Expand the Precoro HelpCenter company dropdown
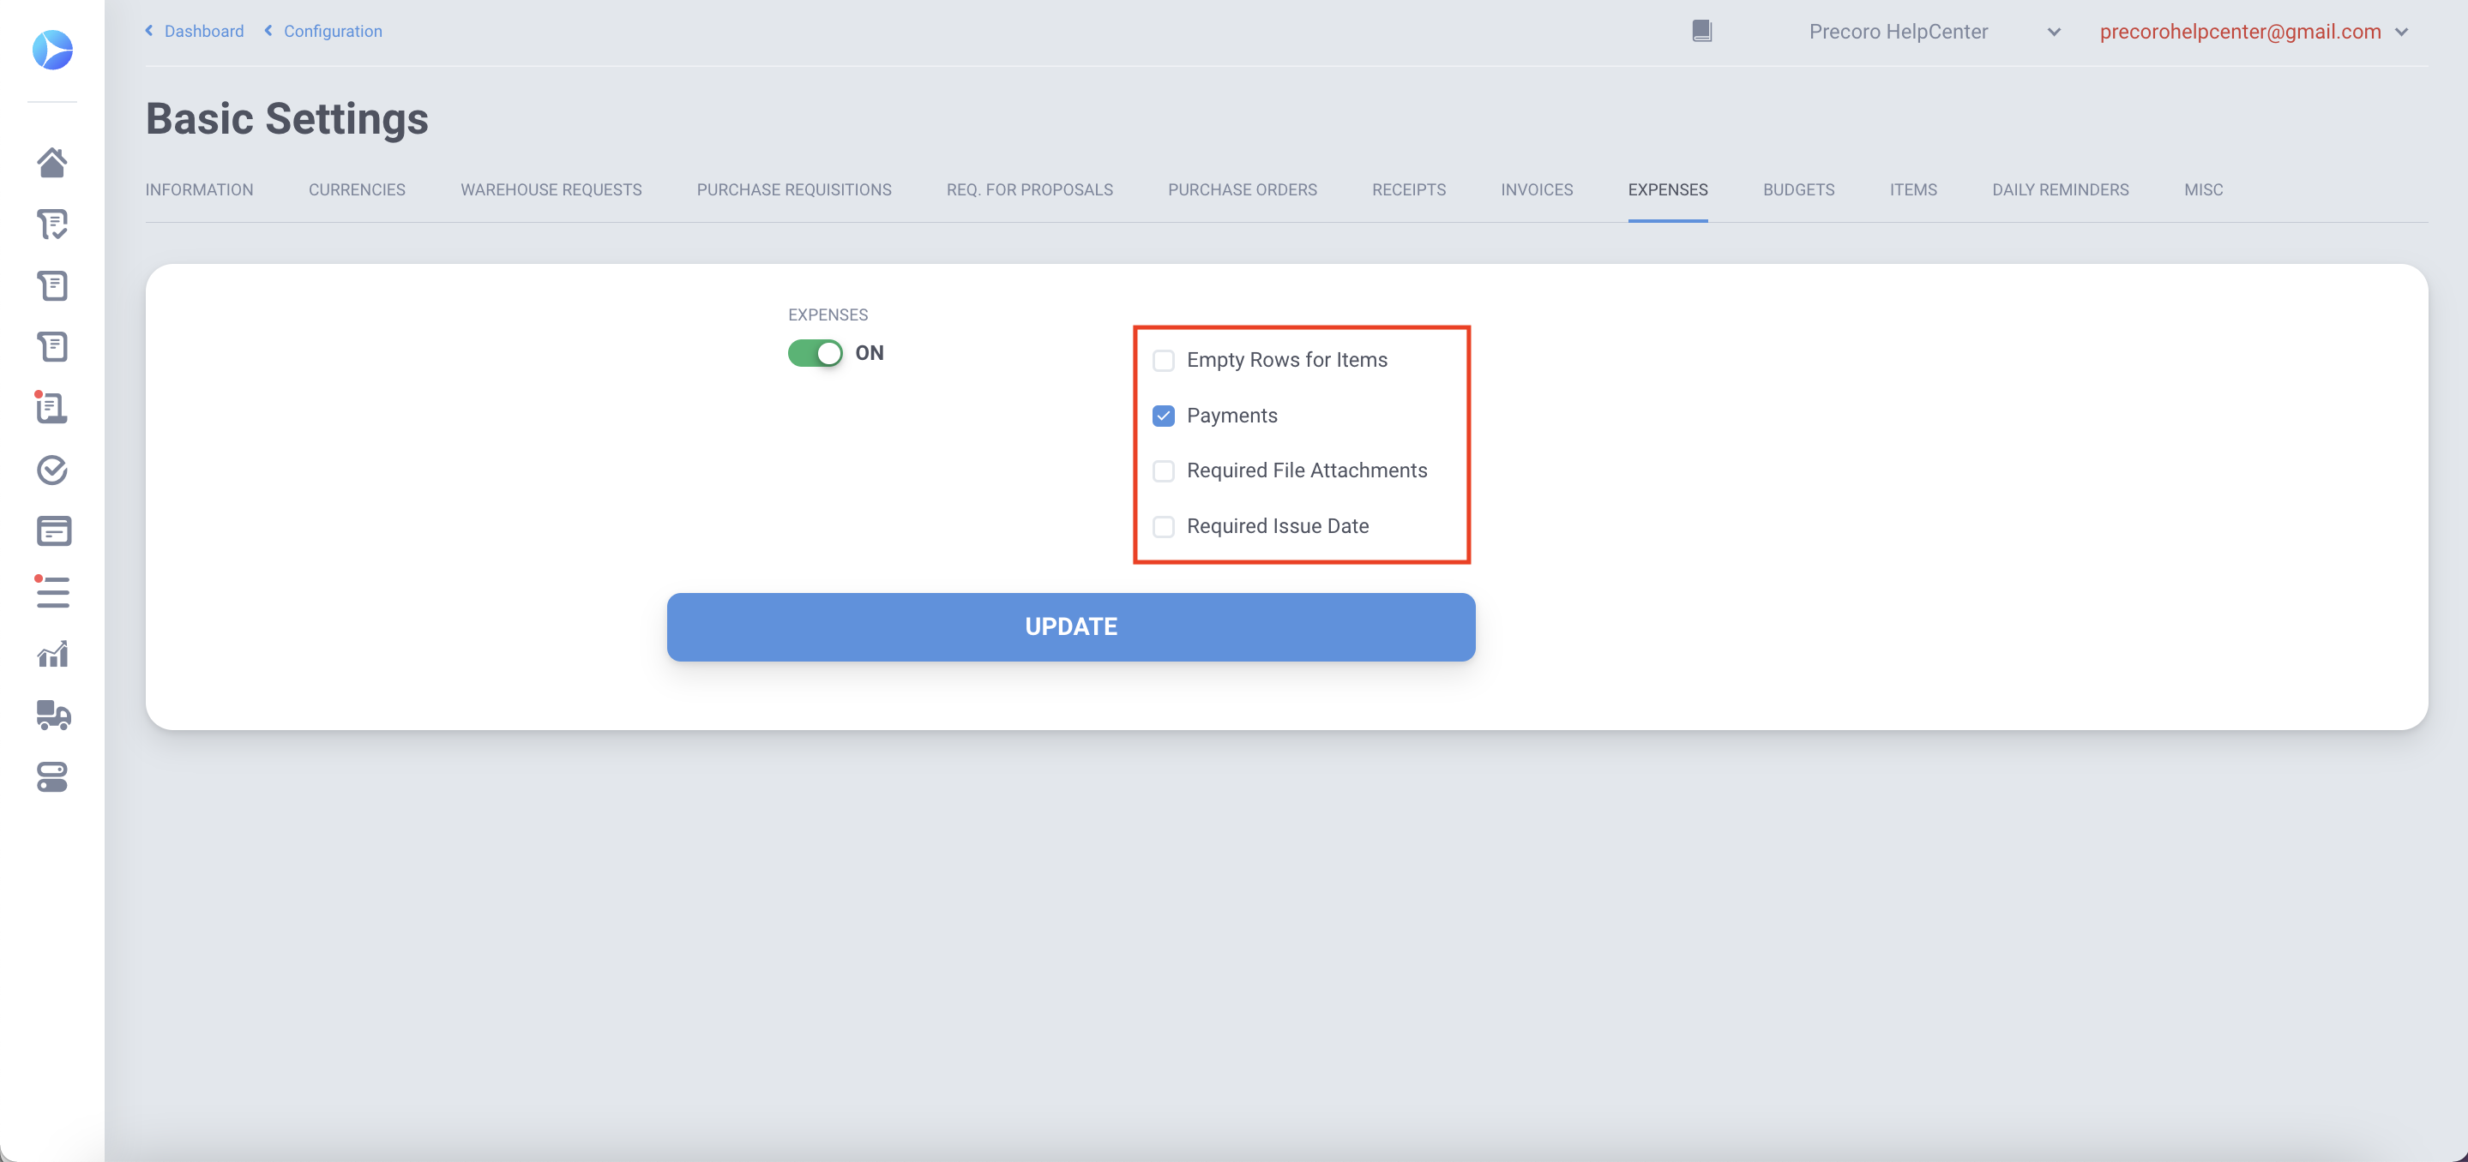 coord(1934,32)
